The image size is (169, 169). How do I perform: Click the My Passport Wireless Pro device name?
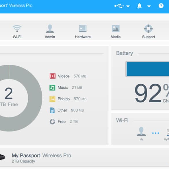(41, 155)
